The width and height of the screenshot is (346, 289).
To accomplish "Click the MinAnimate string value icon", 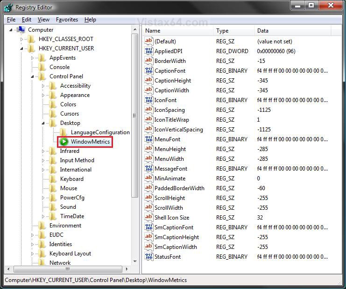I will [x=148, y=178].
